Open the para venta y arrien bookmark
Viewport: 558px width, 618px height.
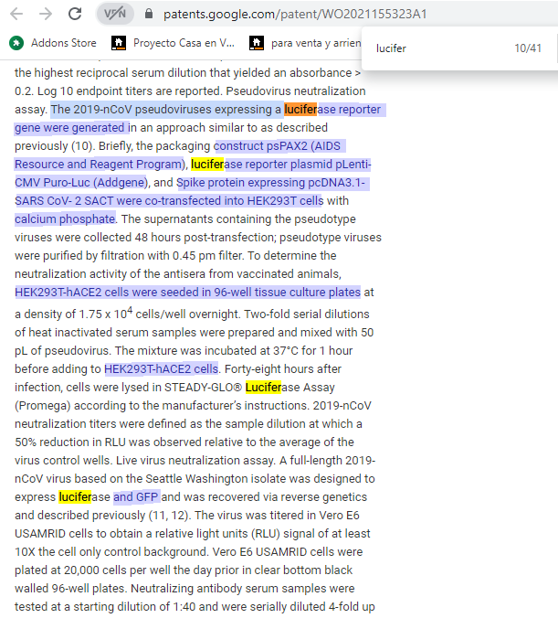coord(313,43)
